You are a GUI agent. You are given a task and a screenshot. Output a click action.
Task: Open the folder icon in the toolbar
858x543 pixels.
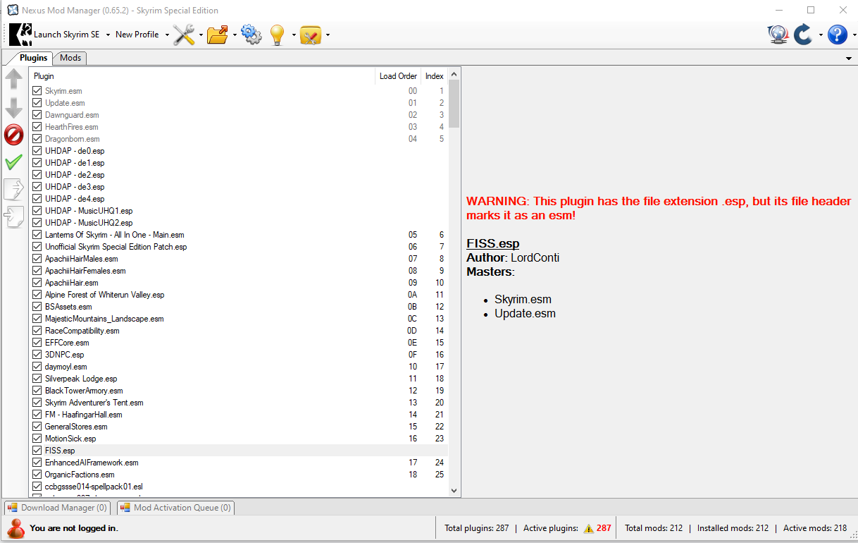pyautogui.click(x=218, y=35)
